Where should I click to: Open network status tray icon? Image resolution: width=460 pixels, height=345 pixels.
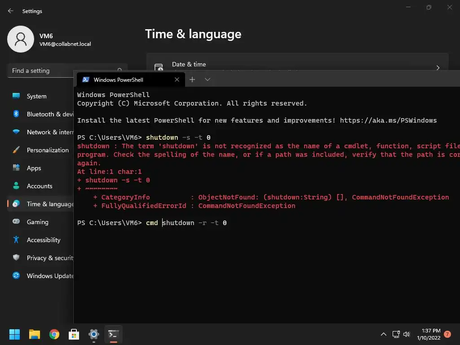[x=396, y=334]
